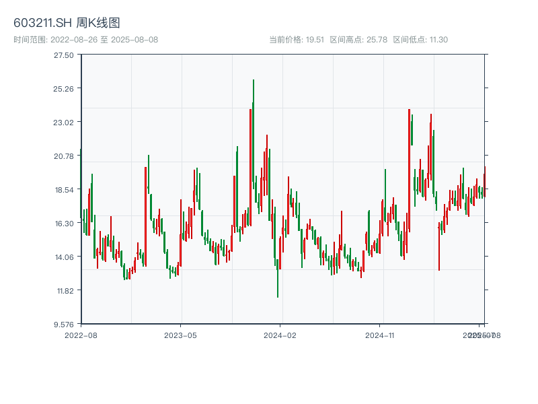Click the 603211.SH 周K线图 chart title
This screenshot has height=404, width=538.
pos(67,24)
